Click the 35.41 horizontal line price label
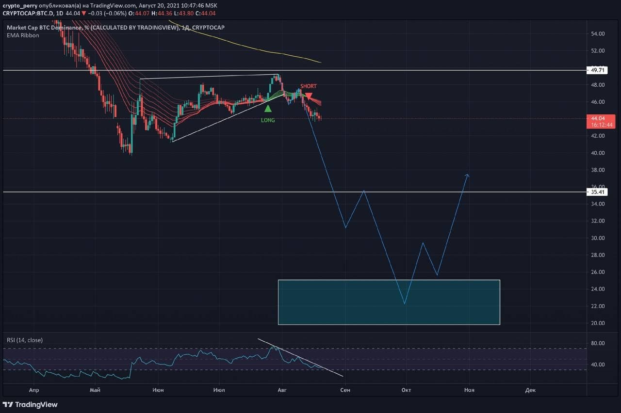Viewport: 621px width, 413px height. (x=598, y=192)
